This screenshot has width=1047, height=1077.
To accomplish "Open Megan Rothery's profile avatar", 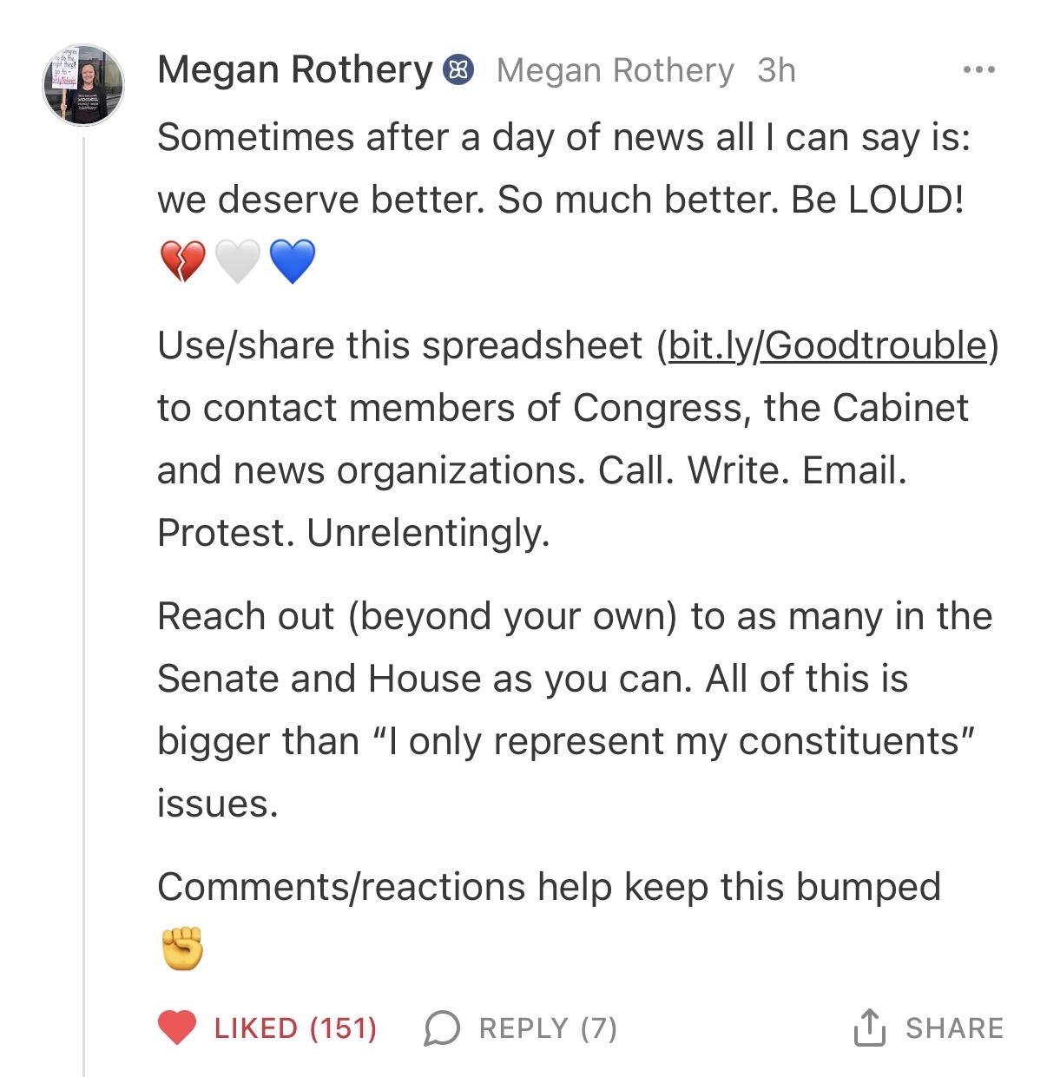I will click(x=84, y=85).
